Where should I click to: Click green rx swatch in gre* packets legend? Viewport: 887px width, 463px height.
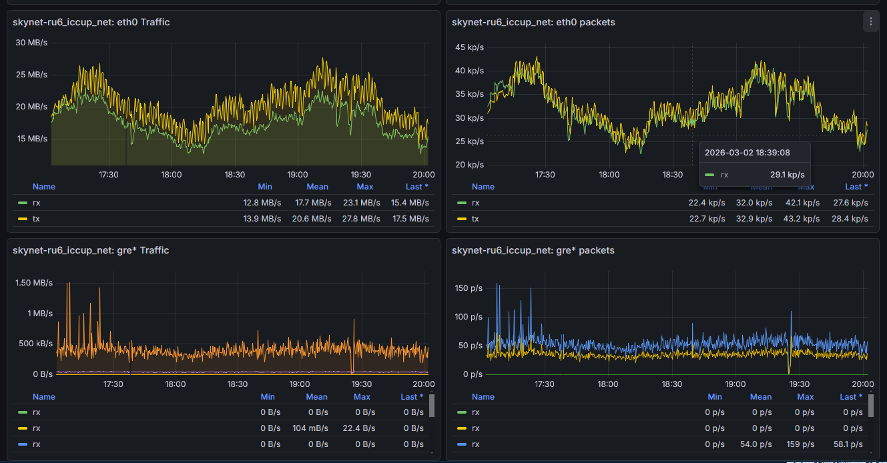(x=462, y=412)
